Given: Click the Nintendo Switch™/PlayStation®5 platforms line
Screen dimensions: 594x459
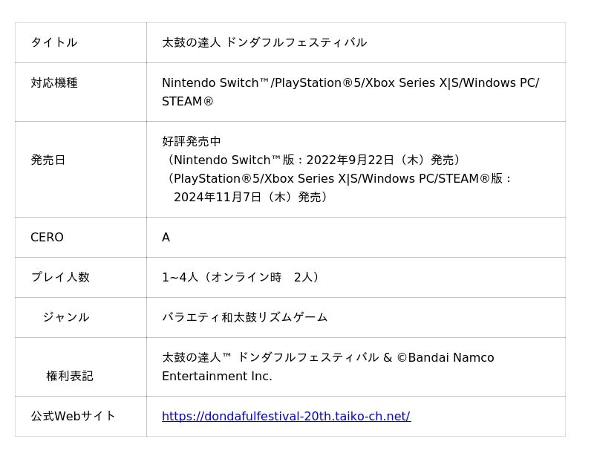Looking at the screenshot, I should [350, 83].
